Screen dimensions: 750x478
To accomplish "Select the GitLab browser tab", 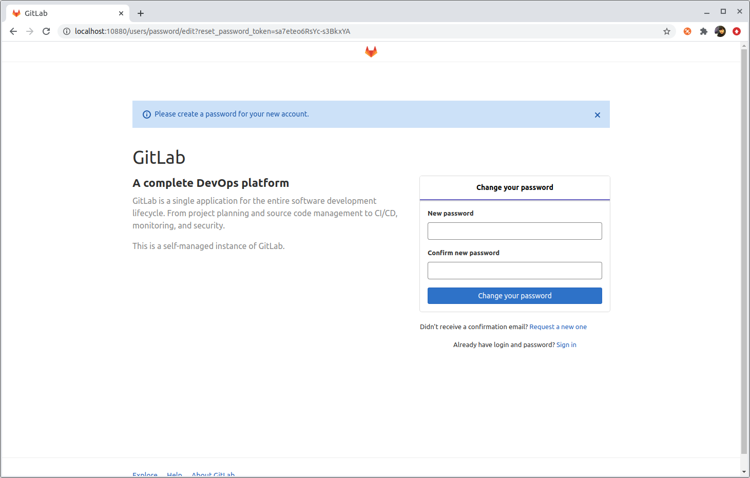I will (68, 13).
